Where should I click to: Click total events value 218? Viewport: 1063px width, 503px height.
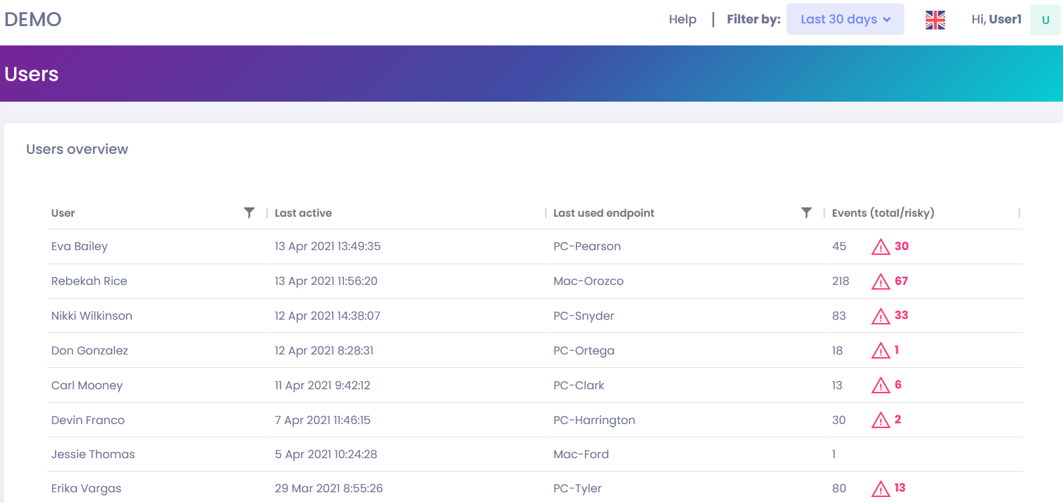click(x=841, y=281)
